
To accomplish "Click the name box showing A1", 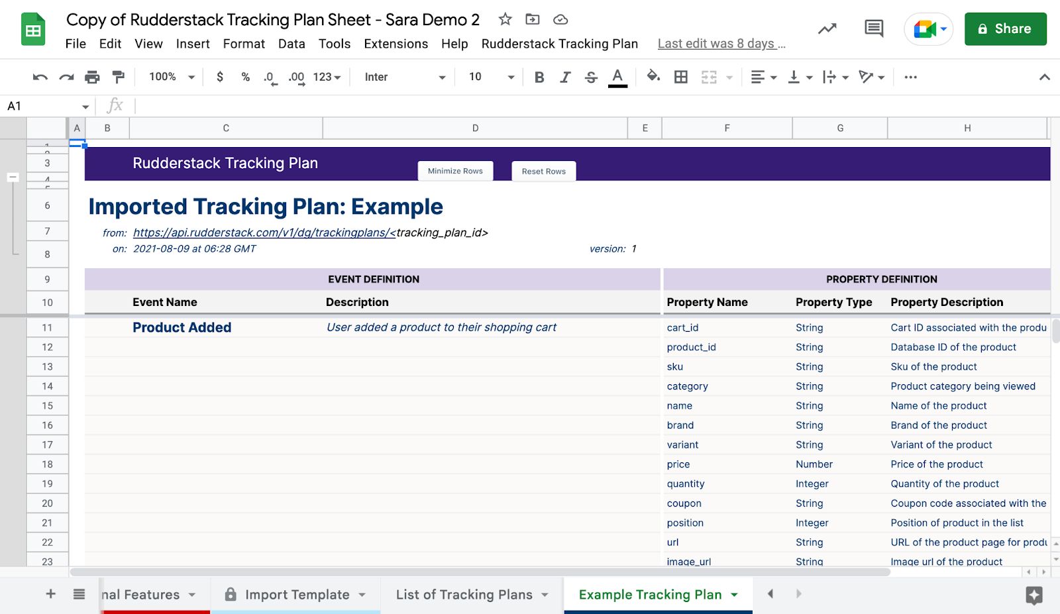I will point(48,106).
